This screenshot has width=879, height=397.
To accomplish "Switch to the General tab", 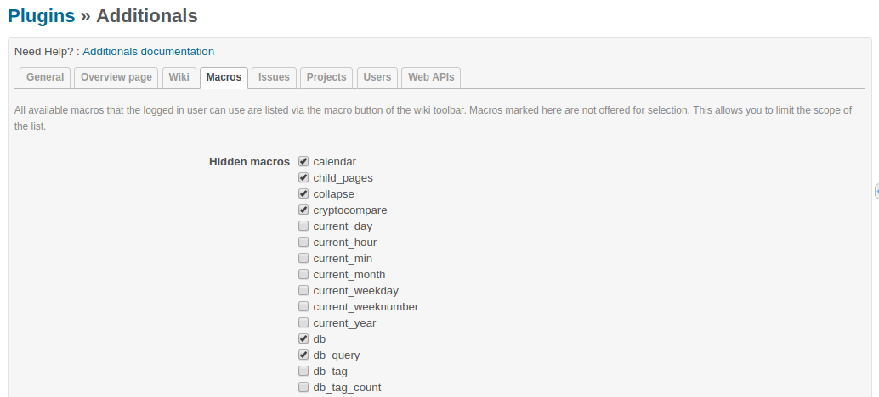I will click(x=45, y=77).
